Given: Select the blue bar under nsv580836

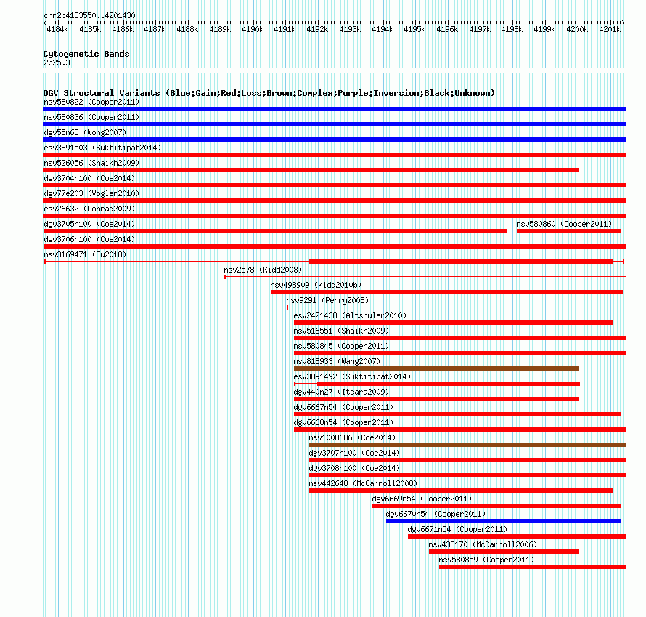Looking at the screenshot, I should pos(334,124).
